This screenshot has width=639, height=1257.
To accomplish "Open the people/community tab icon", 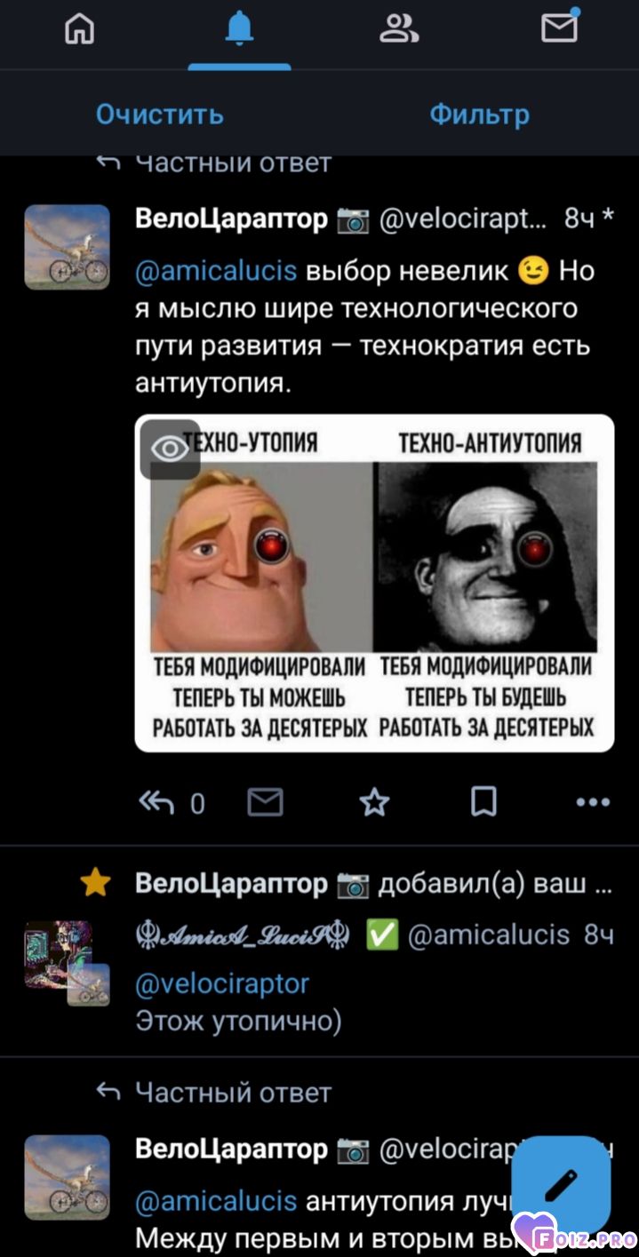I will click(399, 30).
